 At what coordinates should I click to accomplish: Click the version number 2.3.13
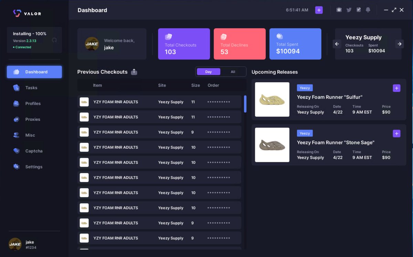(31, 41)
